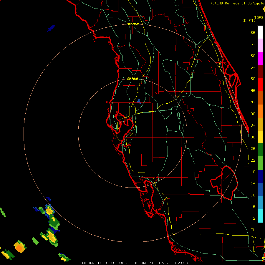This screenshot has height=265, width=265.
Task: Select the burnt orange swatch beside 42
Action: pos(260,98)
